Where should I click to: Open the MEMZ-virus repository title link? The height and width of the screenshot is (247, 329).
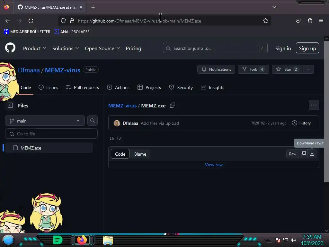point(63,70)
